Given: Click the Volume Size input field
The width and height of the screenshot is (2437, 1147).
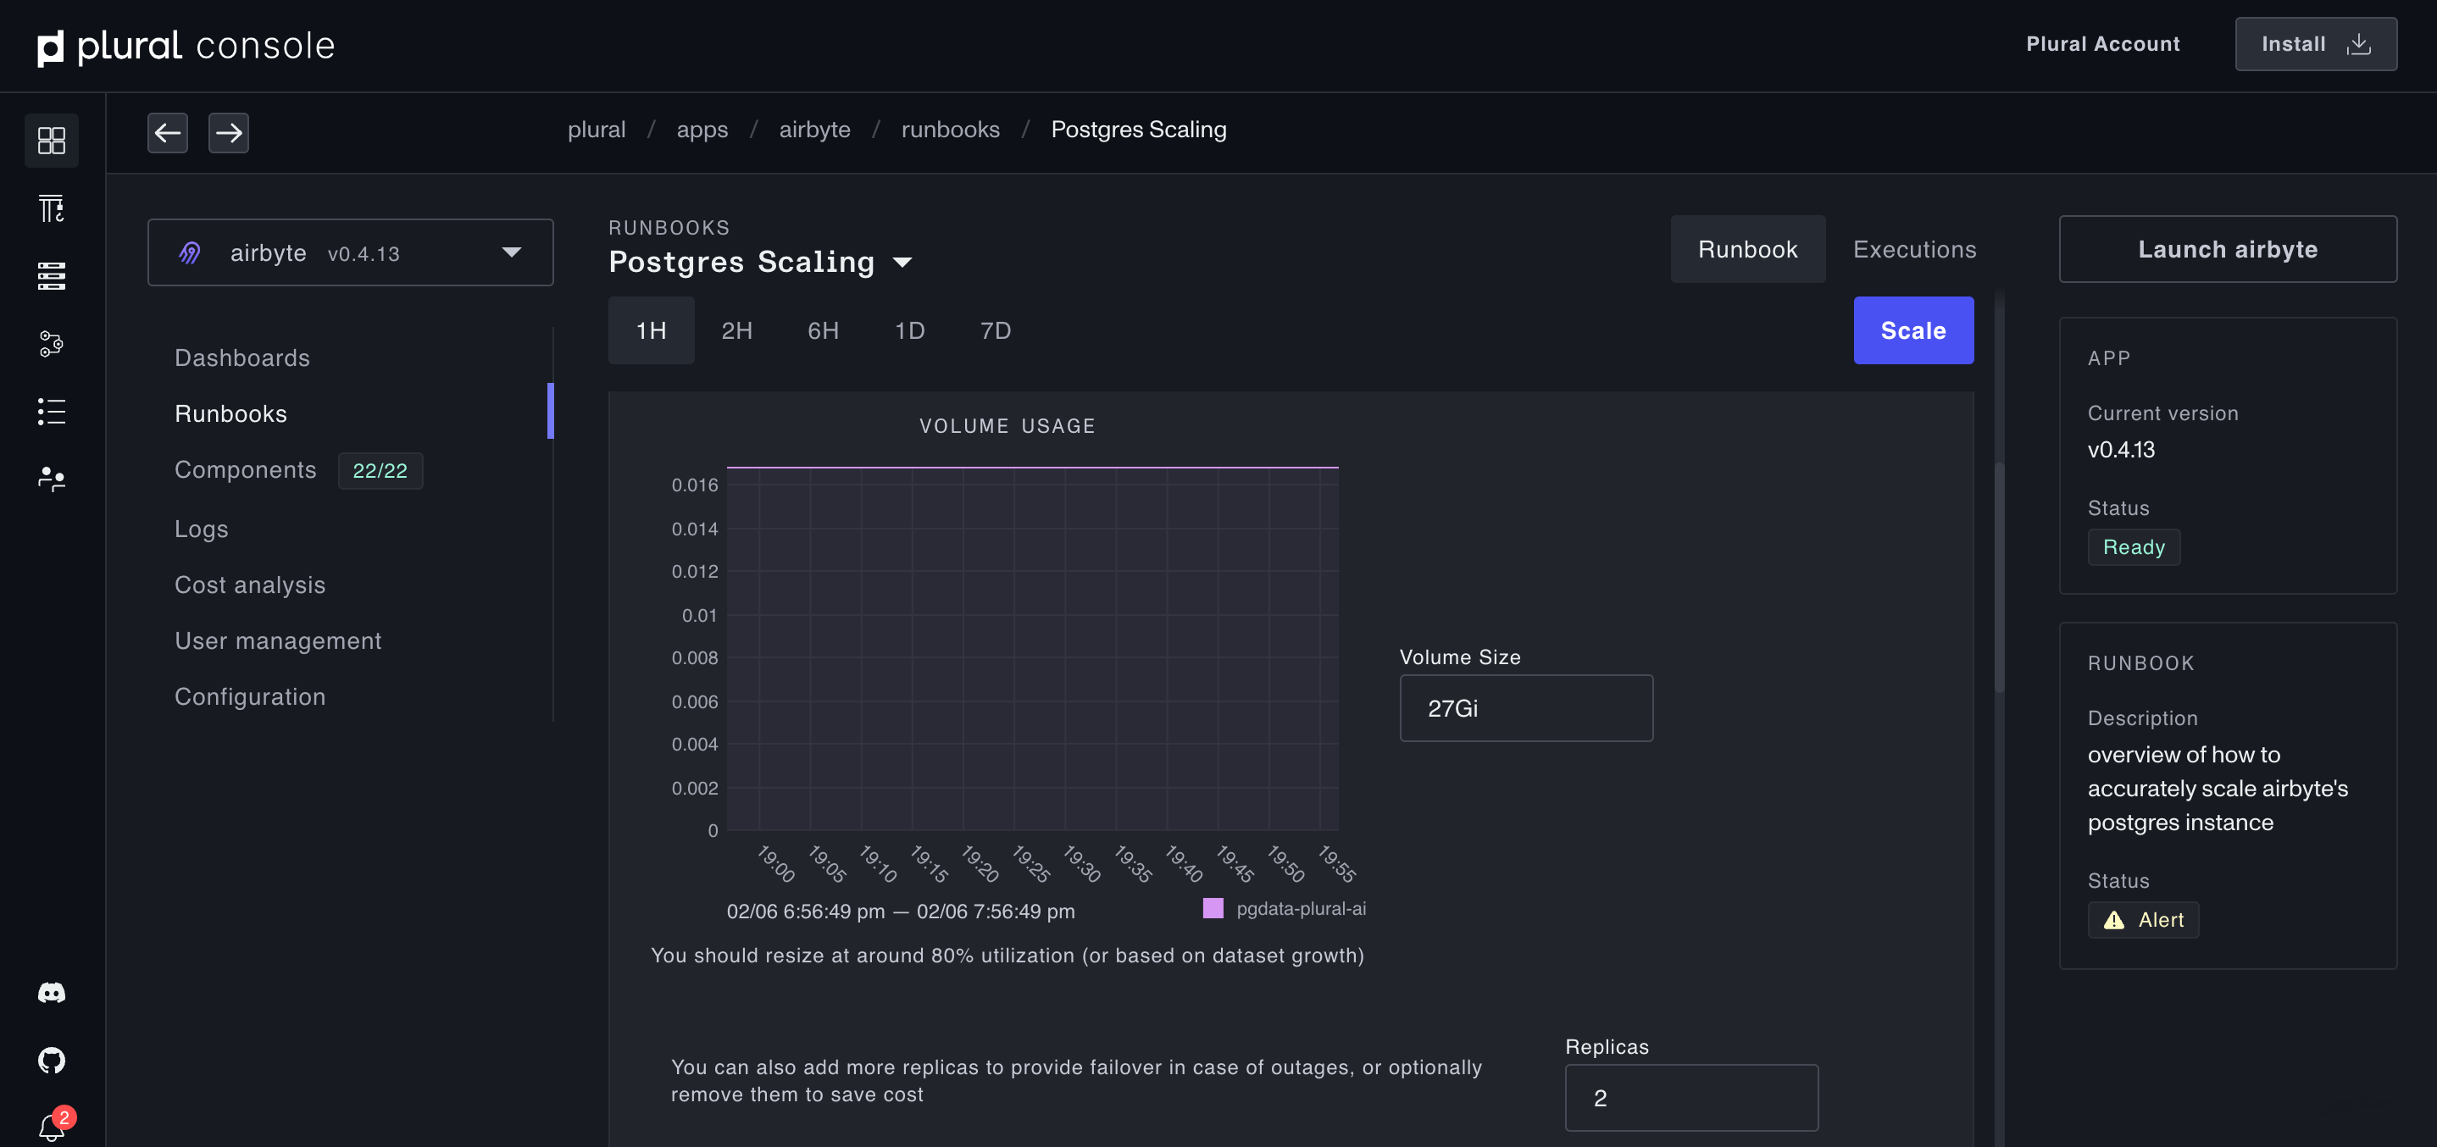Looking at the screenshot, I should pyautogui.click(x=1526, y=708).
